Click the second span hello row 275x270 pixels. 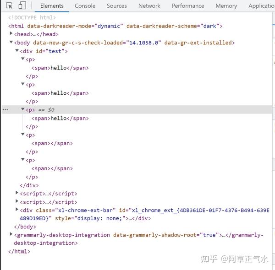(x=60, y=93)
